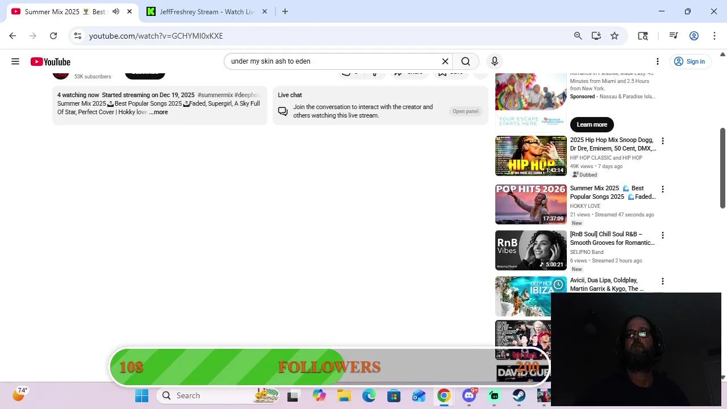Open the live chat panel

(465, 111)
